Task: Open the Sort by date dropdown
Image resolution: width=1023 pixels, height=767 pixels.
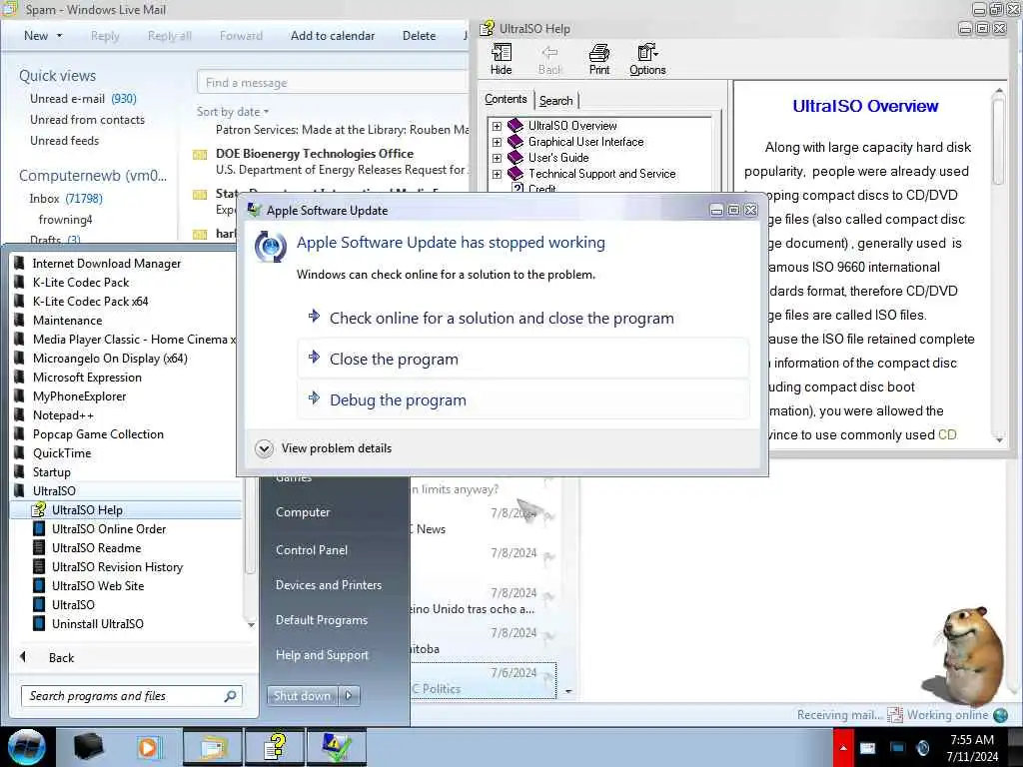Action: pos(232,112)
